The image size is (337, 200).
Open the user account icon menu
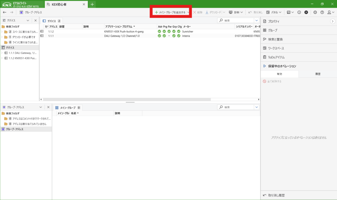(330, 12)
